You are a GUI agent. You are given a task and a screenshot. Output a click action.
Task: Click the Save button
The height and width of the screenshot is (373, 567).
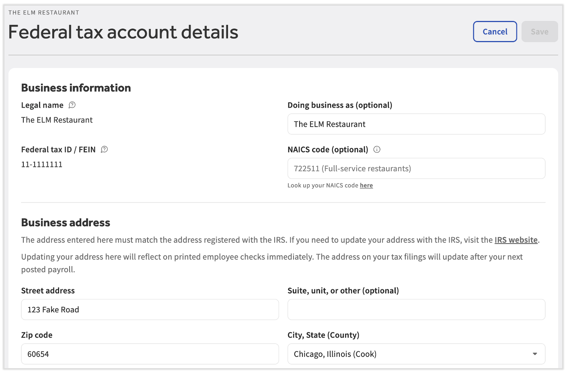point(539,32)
